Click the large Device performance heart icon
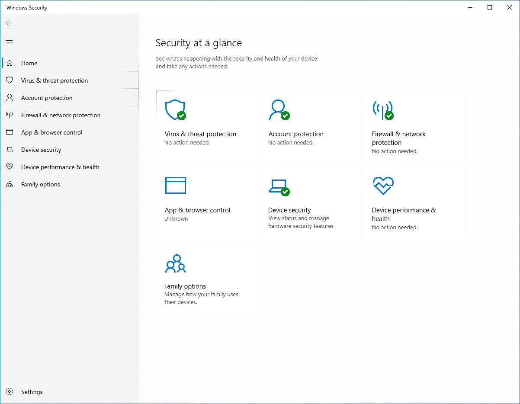Screen dimensions: 520x404 (x=383, y=186)
